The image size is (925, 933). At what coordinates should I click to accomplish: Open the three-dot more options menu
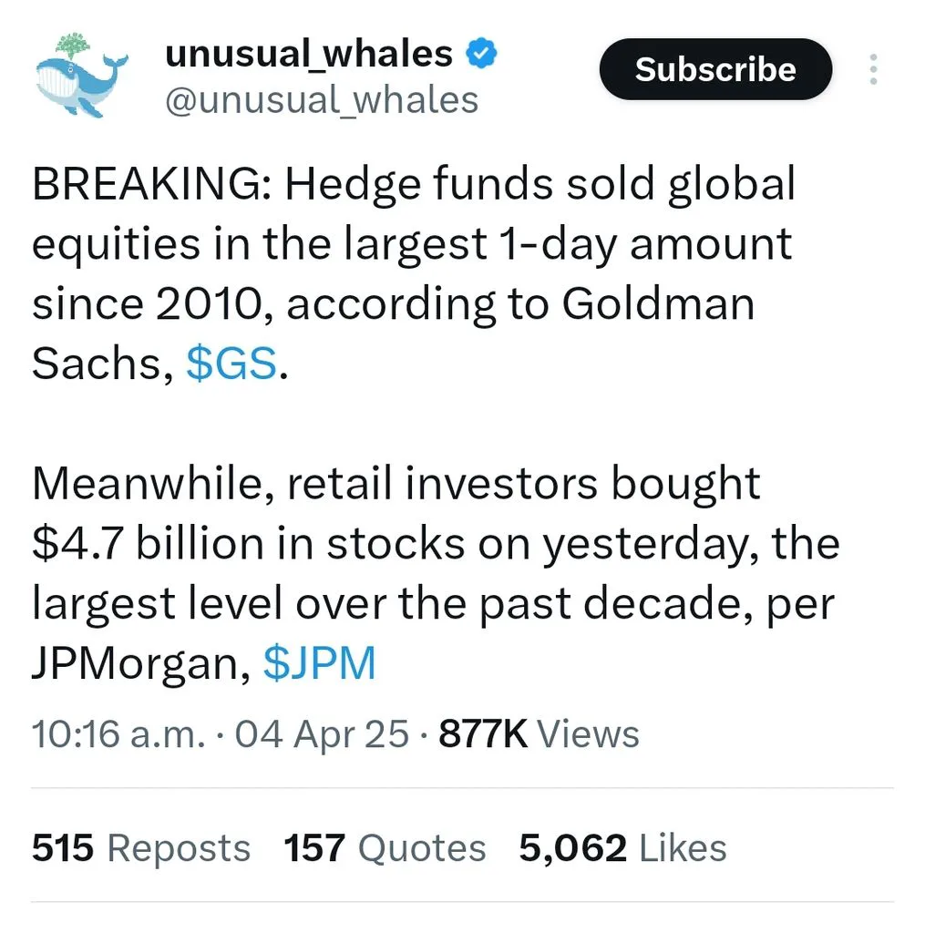[x=873, y=69]
